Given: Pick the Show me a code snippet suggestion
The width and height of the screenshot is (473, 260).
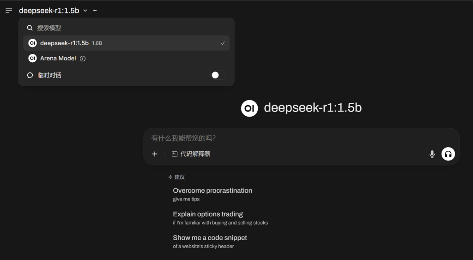Looking at the screenshot, I should click(210, 242).
